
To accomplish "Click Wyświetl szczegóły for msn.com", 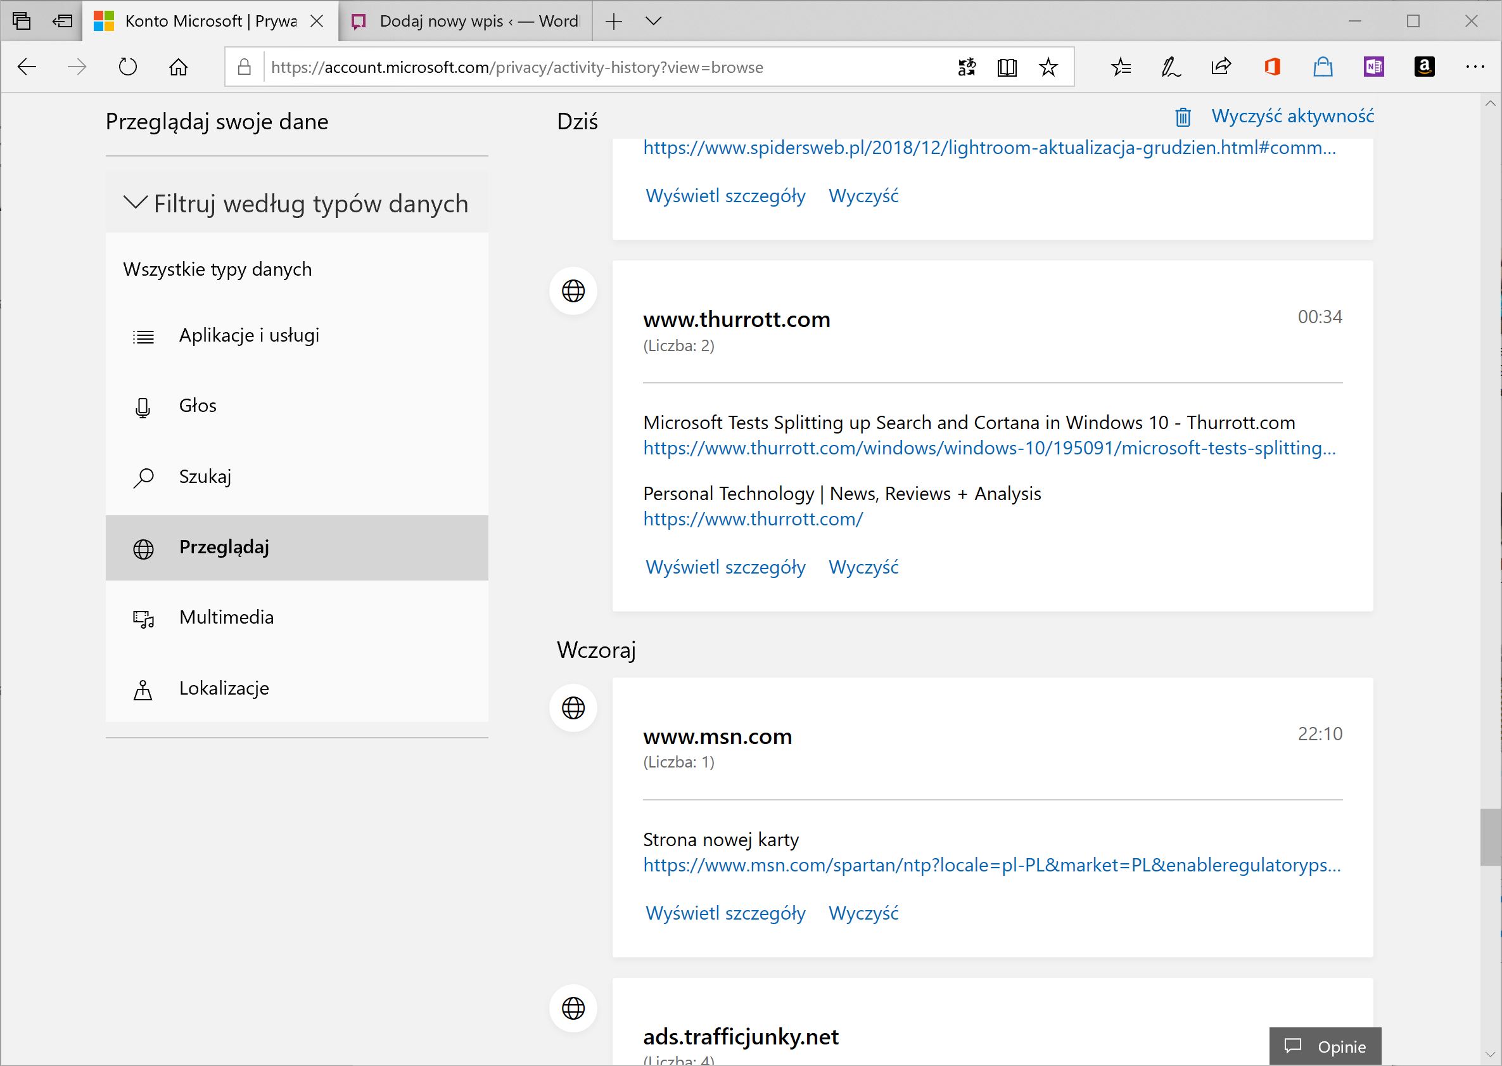I will (x=725, y=913).
